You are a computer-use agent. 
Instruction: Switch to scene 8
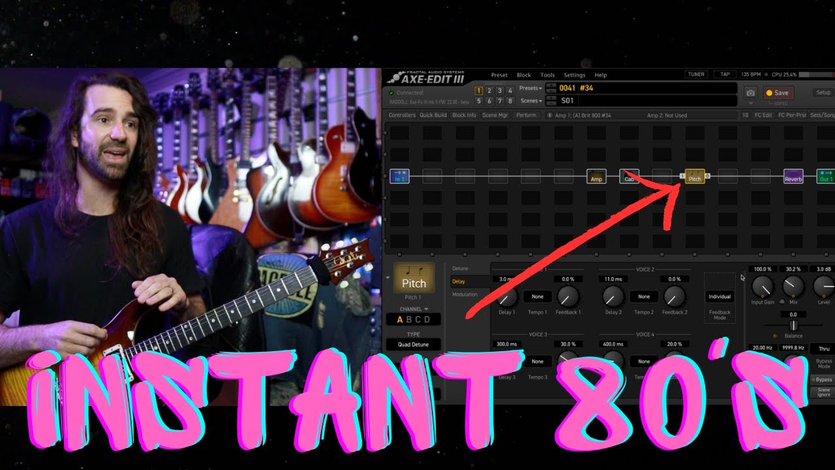click(510, 101)
